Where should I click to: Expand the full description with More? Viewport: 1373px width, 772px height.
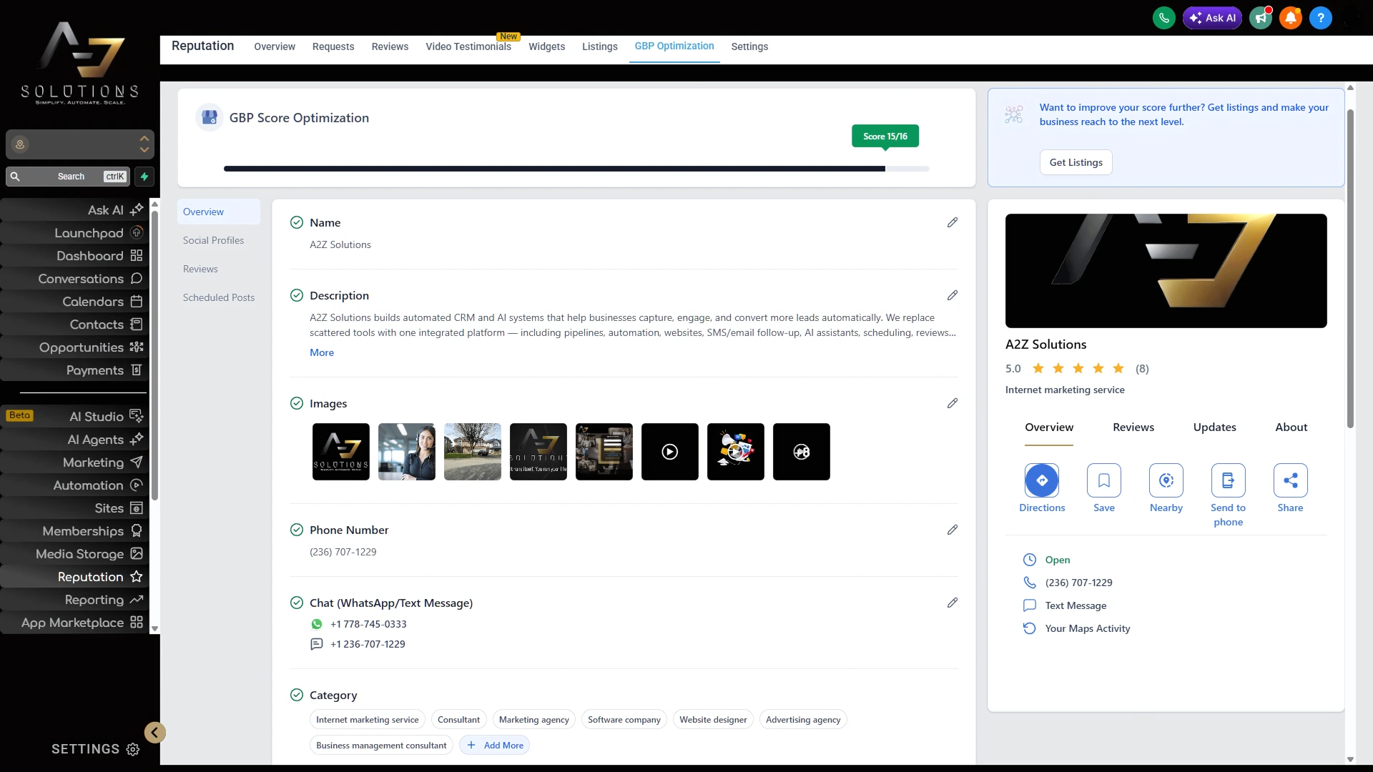pyautogui.click(x=321, y=352)
